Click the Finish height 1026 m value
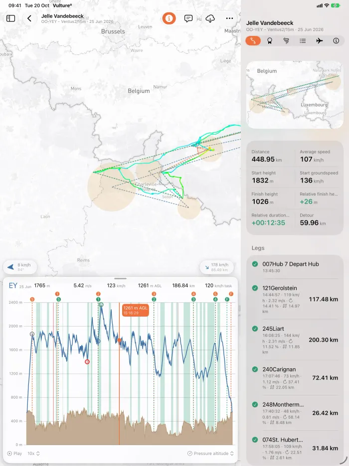This screenshot has height=466, width=349. [263, 202]
